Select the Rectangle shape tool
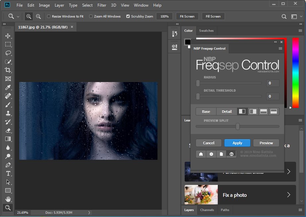306x217 pixels. click(x=8, y=191)
